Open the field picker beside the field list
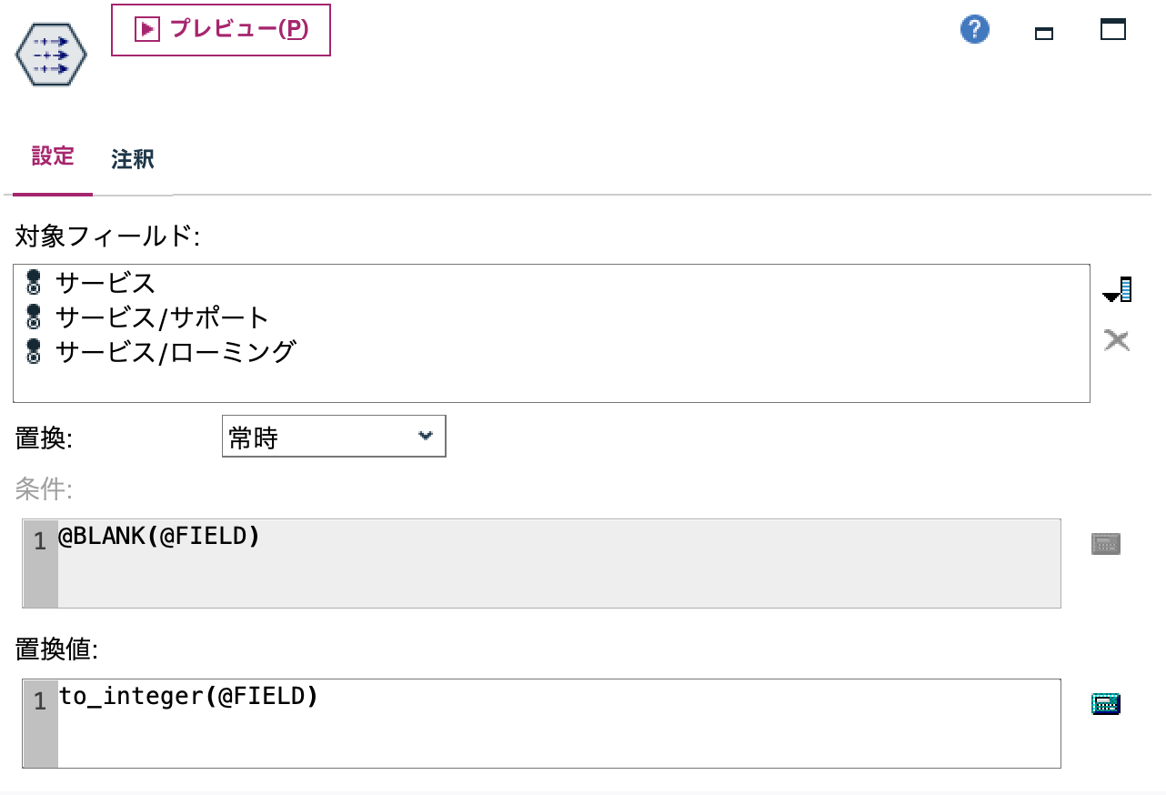1166x795 pixels. 1118,289
